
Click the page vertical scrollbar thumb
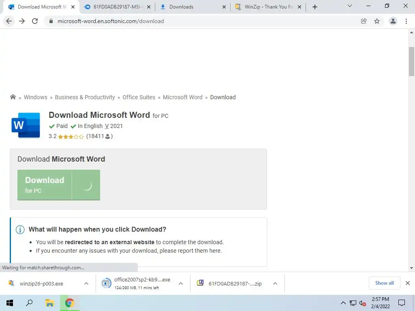[411, 62]
